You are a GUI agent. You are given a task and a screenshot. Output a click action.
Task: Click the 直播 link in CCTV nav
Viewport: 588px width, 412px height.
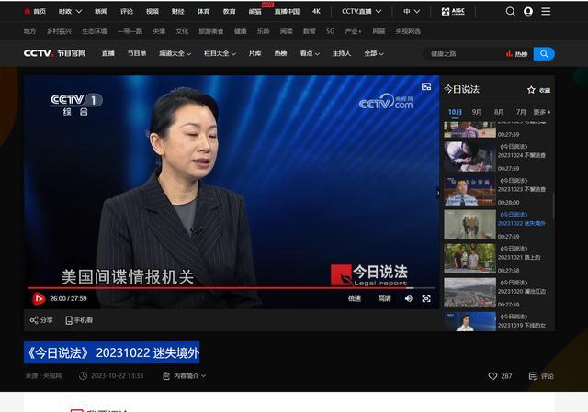[x=108, y=54]
